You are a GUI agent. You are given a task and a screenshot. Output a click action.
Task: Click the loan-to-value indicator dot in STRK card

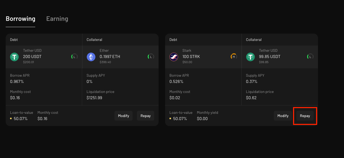coord(170,118)
